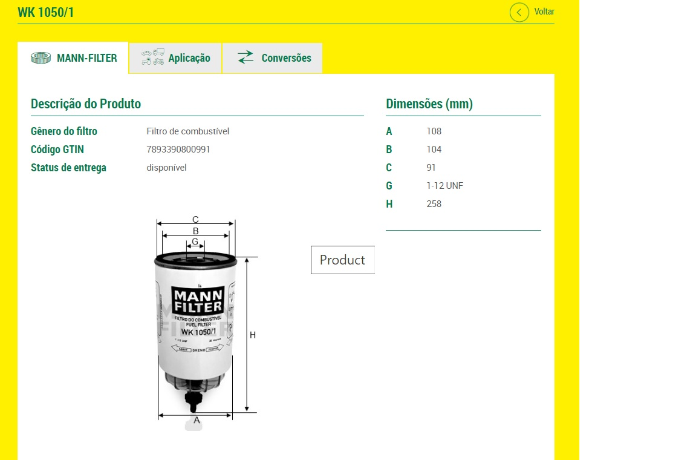Go back via the Voltar text

(x=544, y=11)
